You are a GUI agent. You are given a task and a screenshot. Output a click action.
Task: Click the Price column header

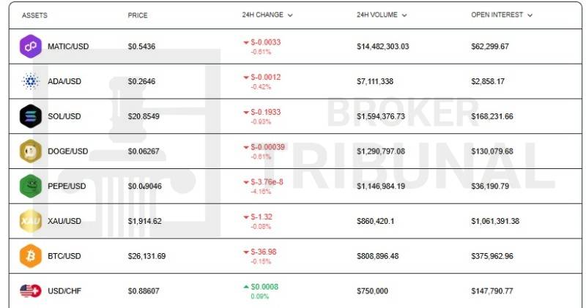[x=138, y=15]
